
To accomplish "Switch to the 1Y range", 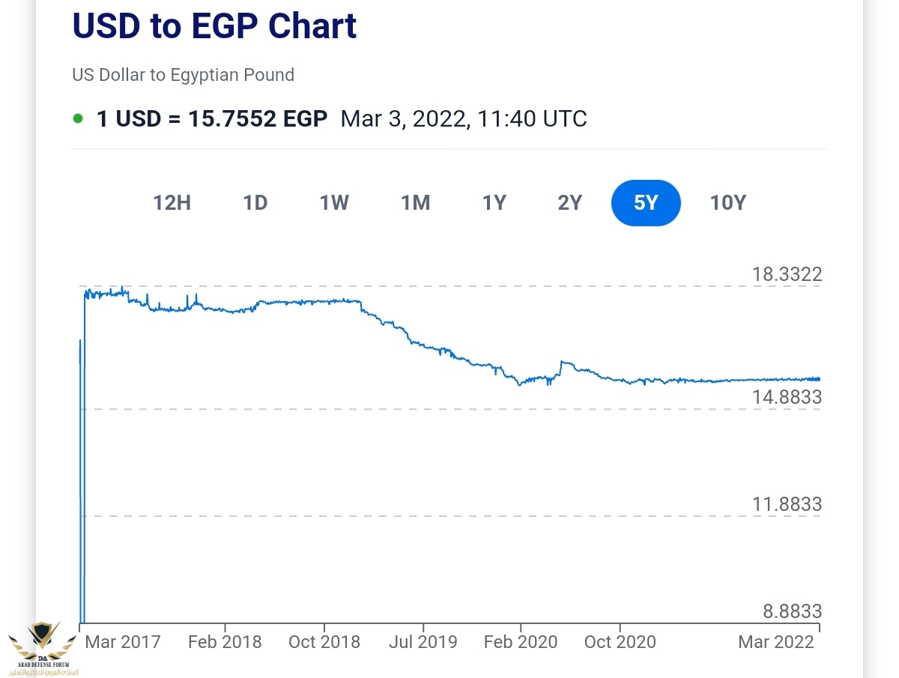I will (x=494, y=203).
